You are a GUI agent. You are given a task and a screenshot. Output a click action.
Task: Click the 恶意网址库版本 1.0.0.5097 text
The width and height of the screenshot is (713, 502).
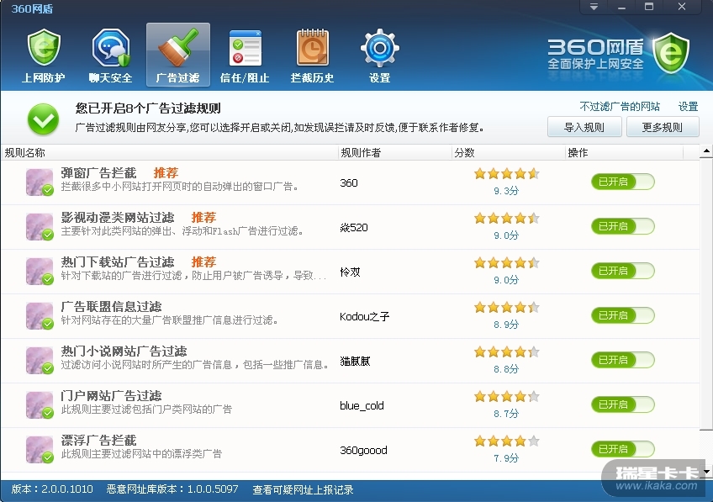(x=172, y=489)
